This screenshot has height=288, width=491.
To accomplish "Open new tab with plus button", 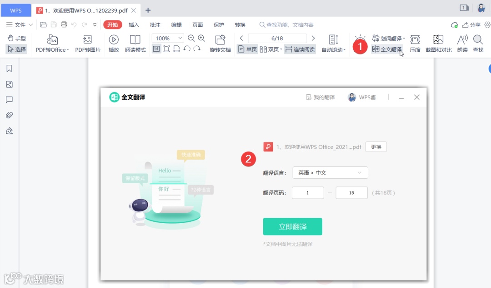I will coord(148,10).
